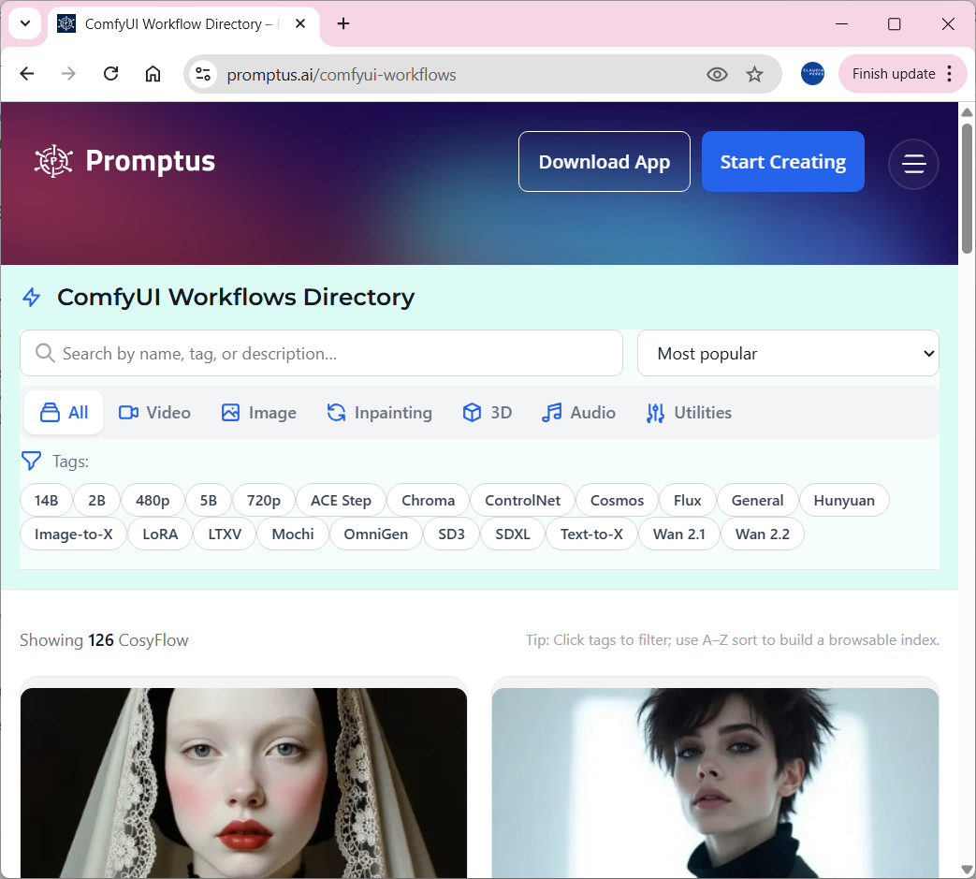Viewport: 976px width, 879px height.
Task: Click the Promptus logo
Action: pyautogui.click(x=124, y=161)
